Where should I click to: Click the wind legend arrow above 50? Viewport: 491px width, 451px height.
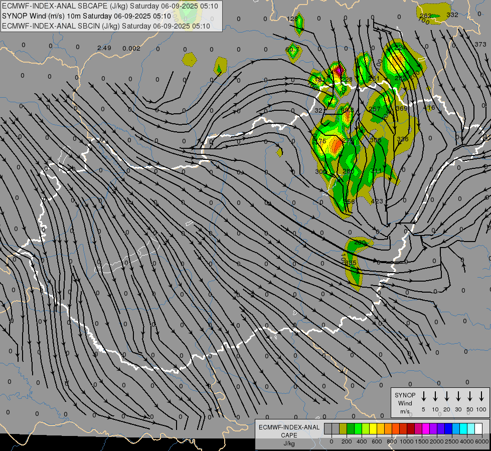(x=470, y=396)
